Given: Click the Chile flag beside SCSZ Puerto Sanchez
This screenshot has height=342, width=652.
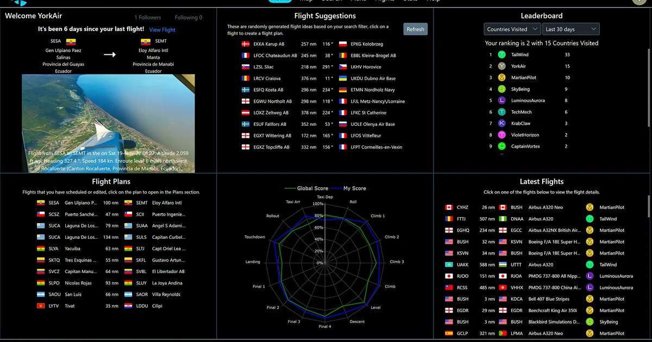Looking at the screenshot, I should (x=41, y=214).
